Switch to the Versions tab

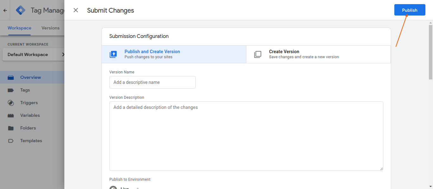click(50, 28)
